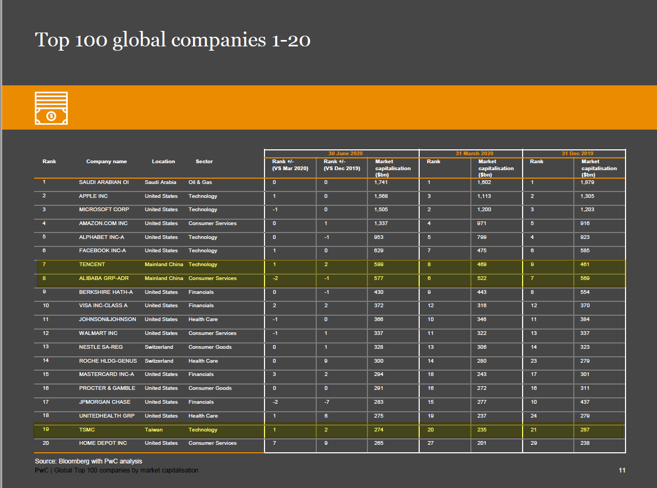Click 'Saudi Arabia' location cell

tap(161, 182)
